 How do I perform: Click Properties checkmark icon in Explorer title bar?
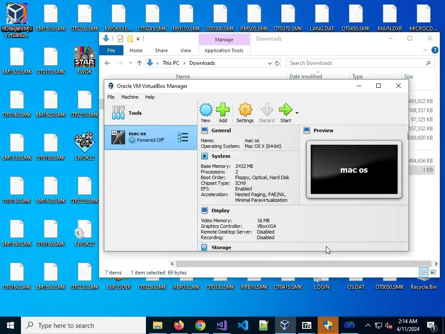point(120,39)
